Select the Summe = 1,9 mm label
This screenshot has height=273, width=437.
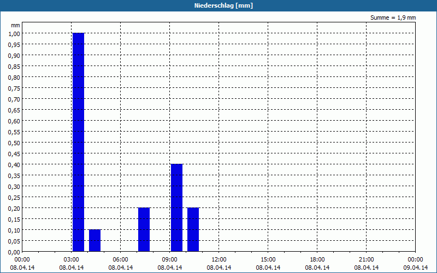click(x=393, y=17)
